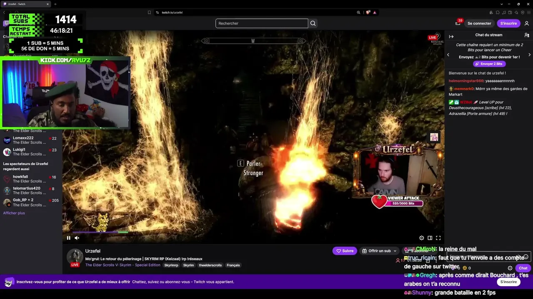Open the browser zoom indicator icon
The height and width of the screenshot is (299, 533).
[359, 12]
